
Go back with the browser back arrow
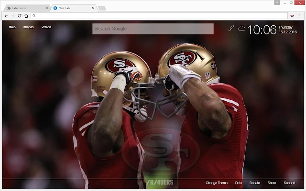point(6,16)
